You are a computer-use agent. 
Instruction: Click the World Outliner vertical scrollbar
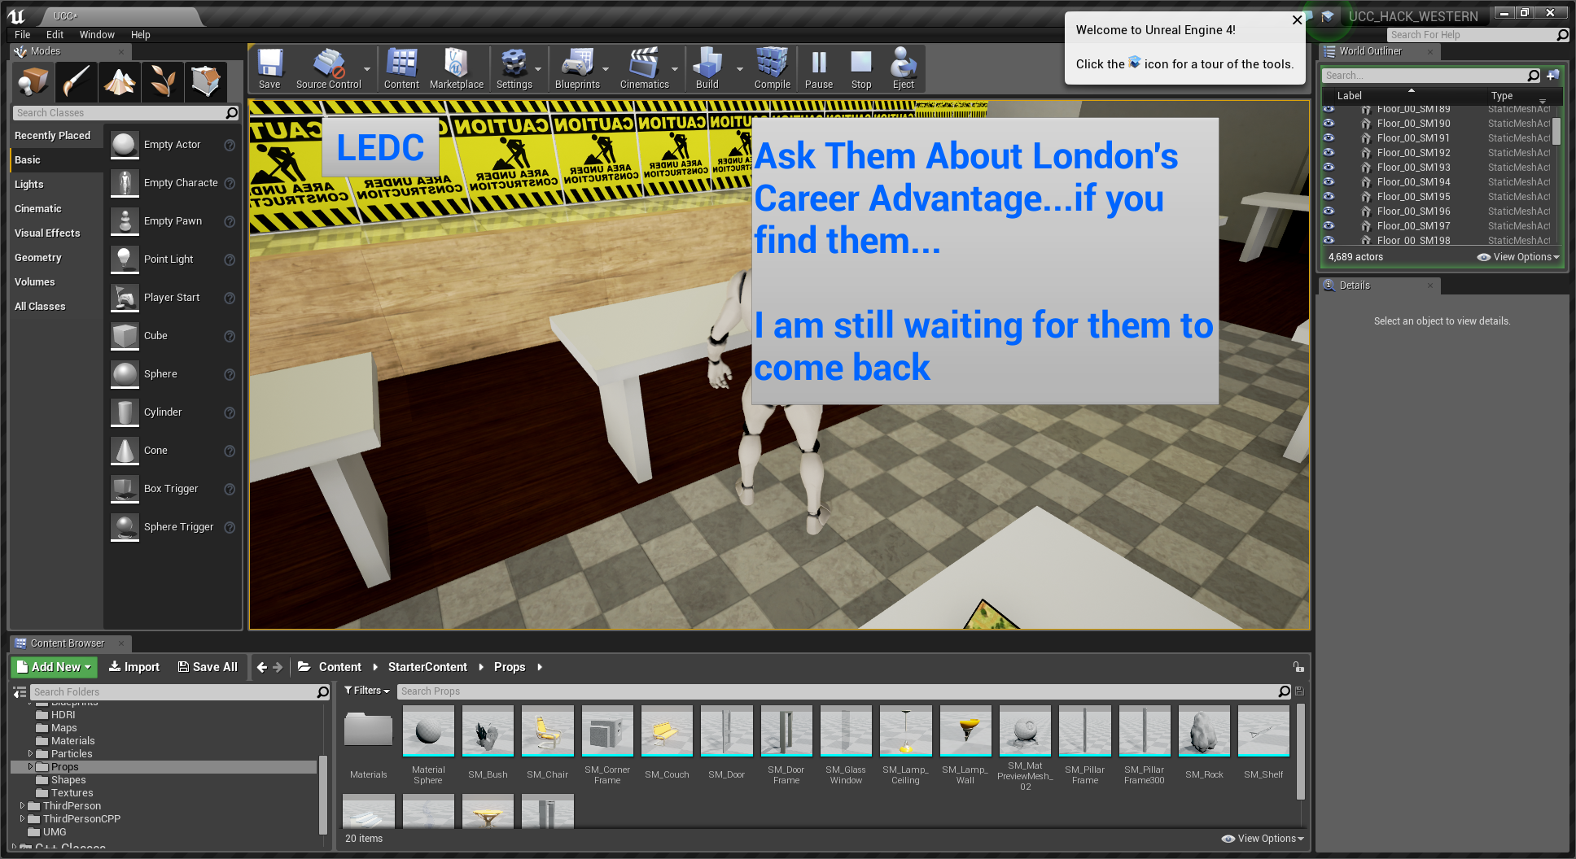click(x=1556, y=132)
